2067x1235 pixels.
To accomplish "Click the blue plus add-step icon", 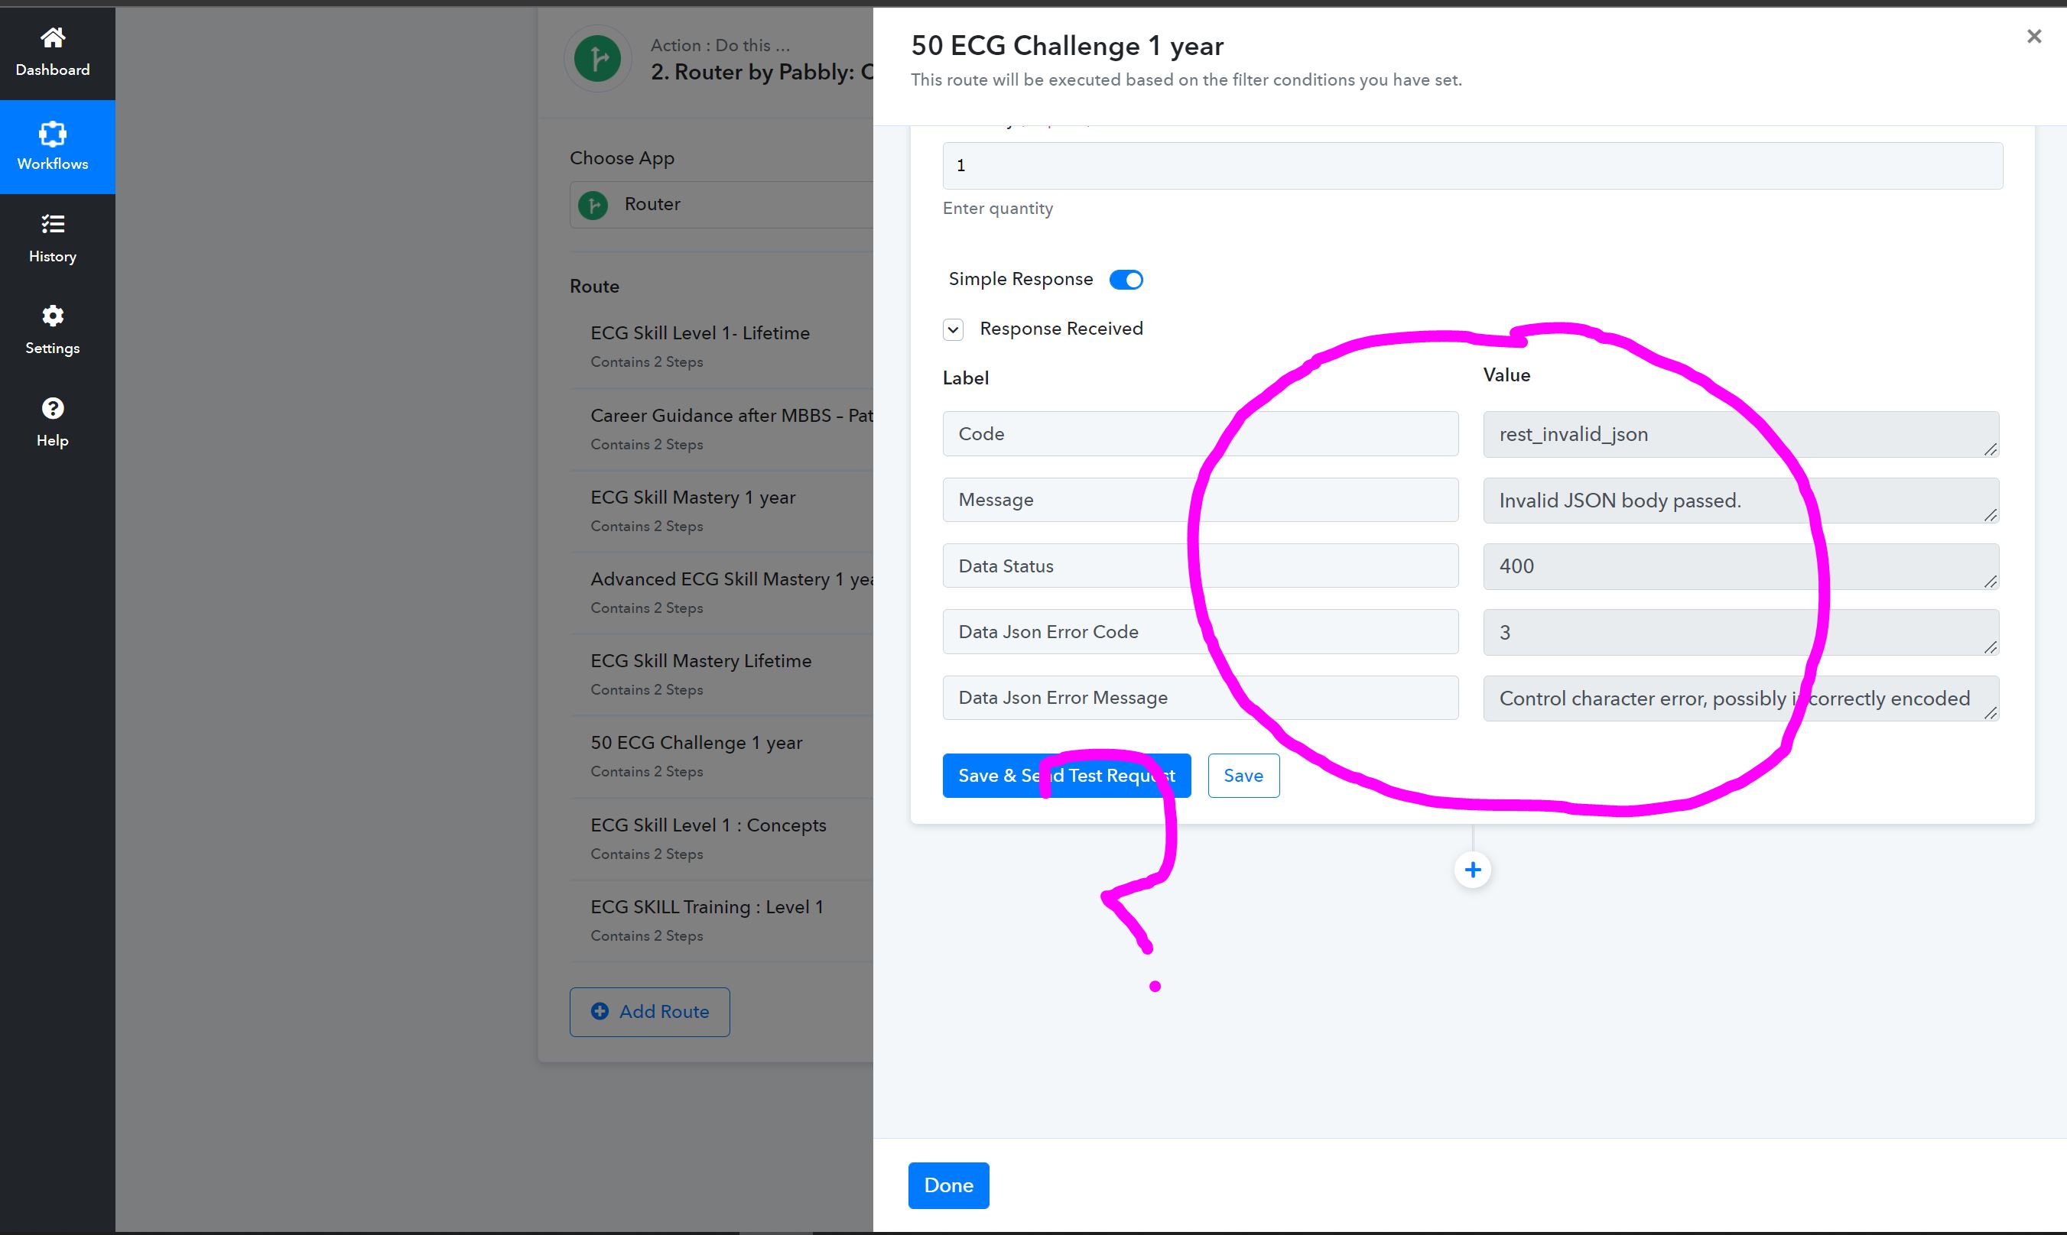I will coord(1473,870).
